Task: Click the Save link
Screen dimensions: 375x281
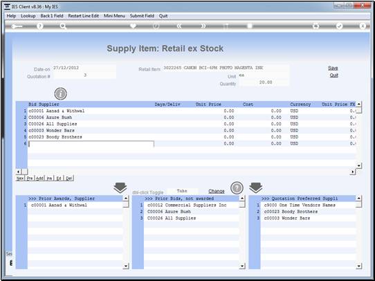Action: pyautogui.click(x=333, y=68)
